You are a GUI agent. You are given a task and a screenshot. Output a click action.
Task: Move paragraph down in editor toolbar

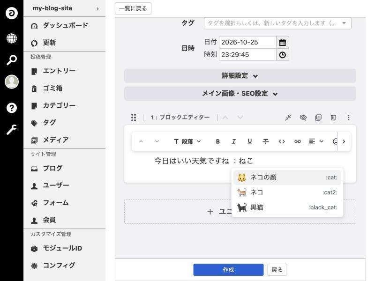(157, 141)
